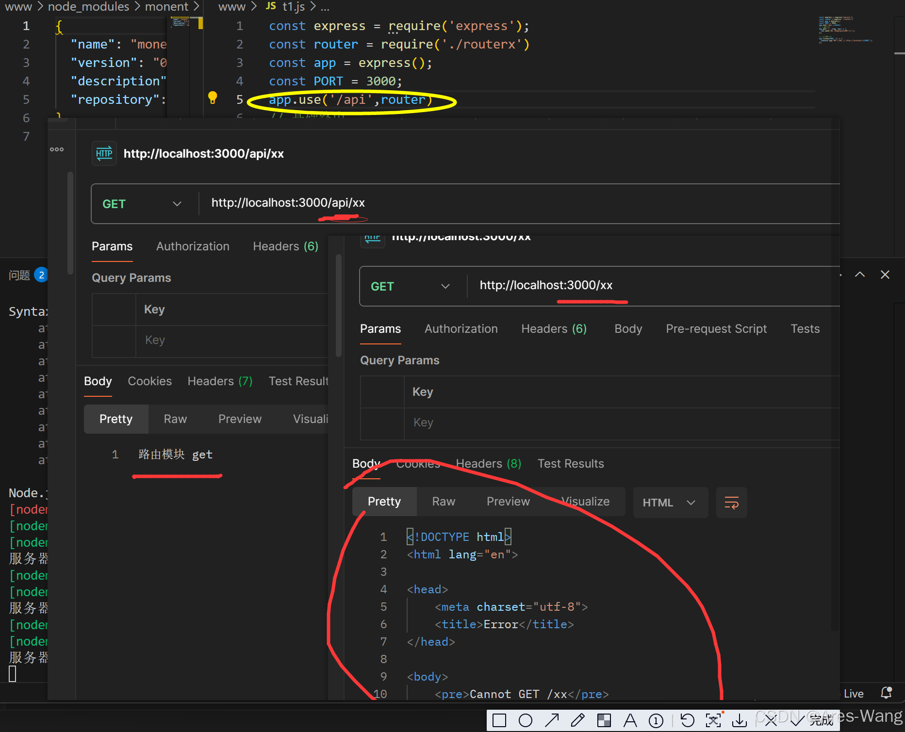
Task: Close the bottom panel with the X
Action: pos(885,275)
